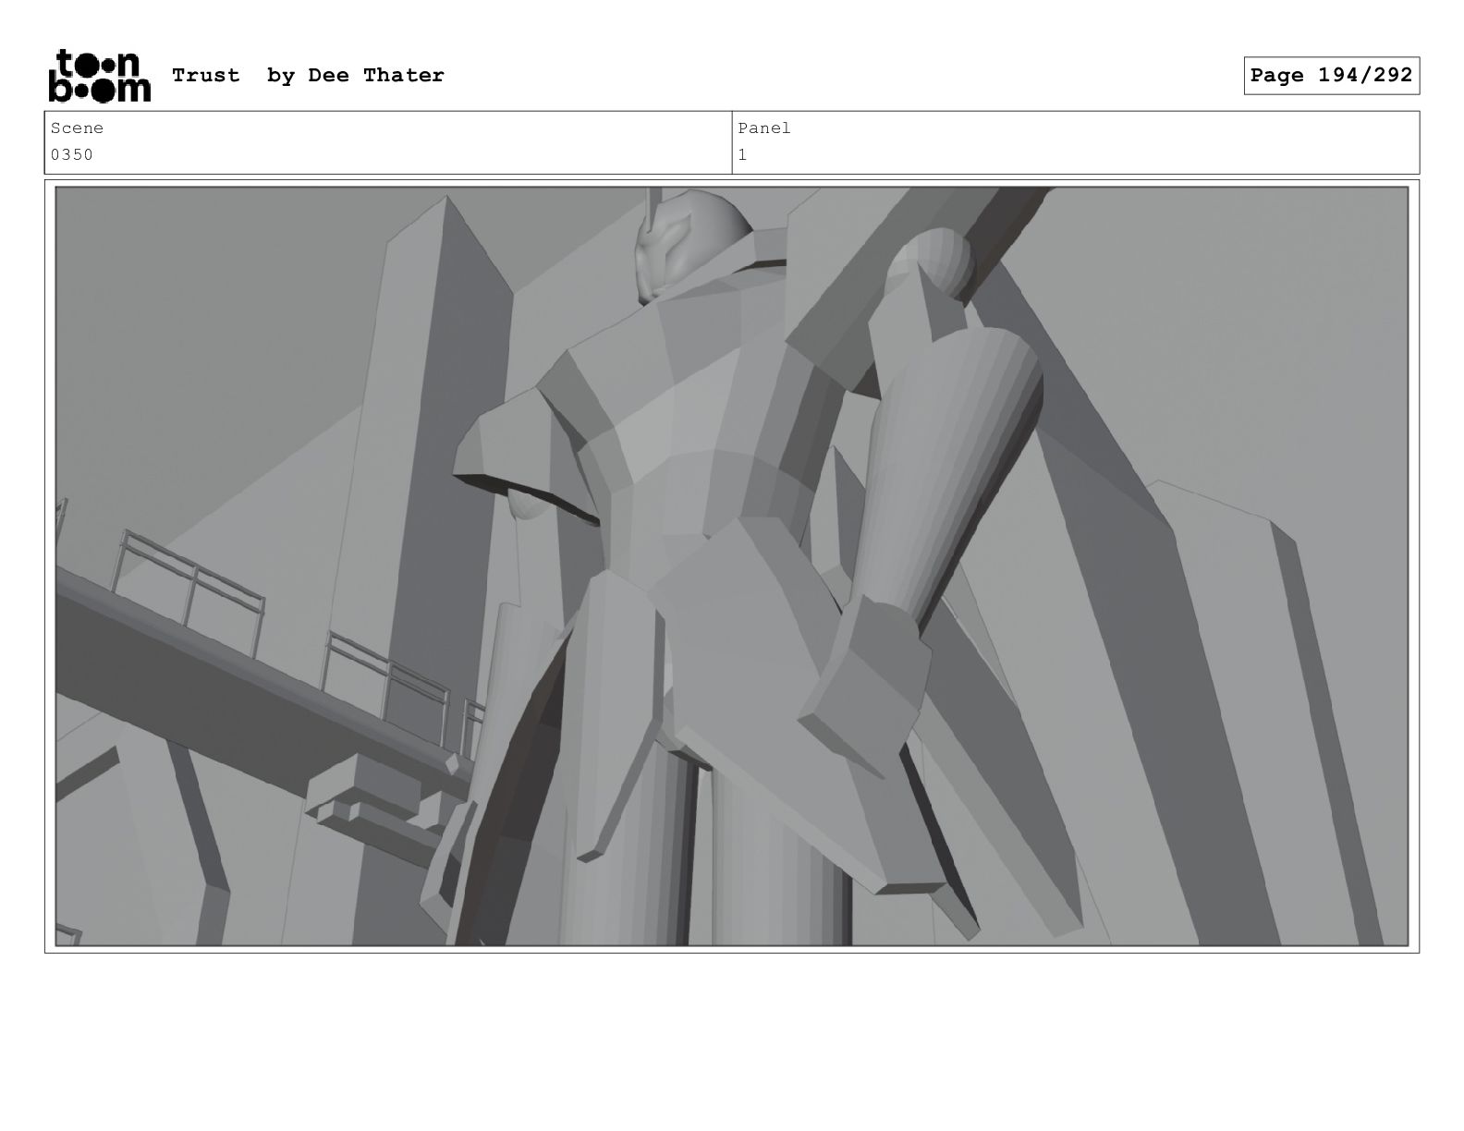This screenshot has height=1131, width=1464.
Task: Select scene number '0350'
Action: click(72, 155)
